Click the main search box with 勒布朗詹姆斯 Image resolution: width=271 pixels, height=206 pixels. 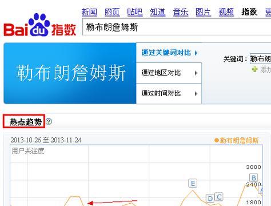177,27
